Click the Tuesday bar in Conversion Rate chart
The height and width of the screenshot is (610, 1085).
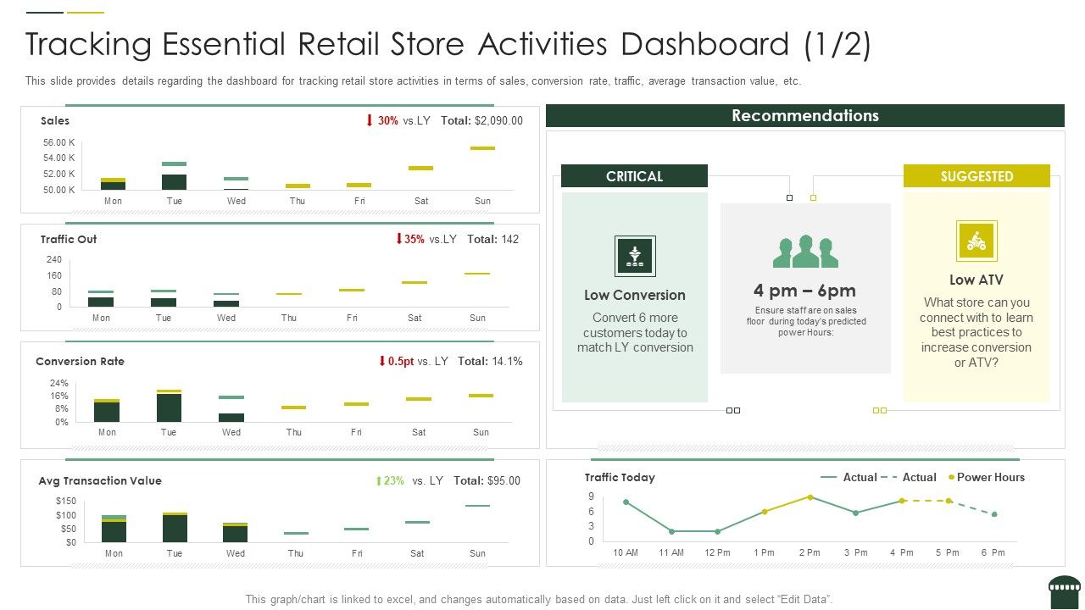[x=169, y=408]
